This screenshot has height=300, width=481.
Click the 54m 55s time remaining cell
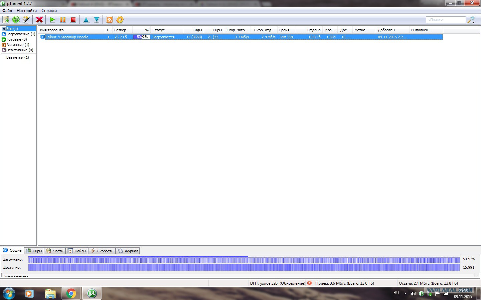click(286, 37)
